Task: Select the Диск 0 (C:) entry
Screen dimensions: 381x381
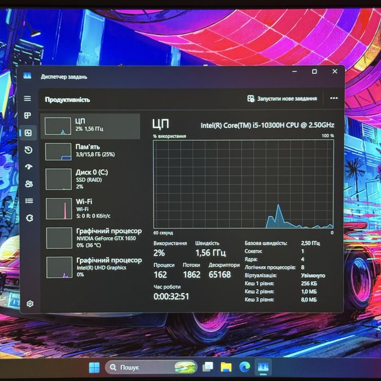Action: pyautogui.click(x=91, y=179)
